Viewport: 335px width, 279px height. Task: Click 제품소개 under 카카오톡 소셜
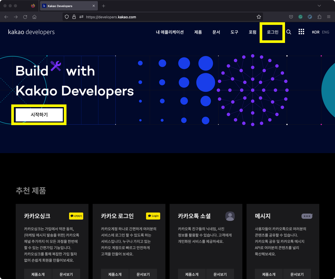[x=192, y=274]
